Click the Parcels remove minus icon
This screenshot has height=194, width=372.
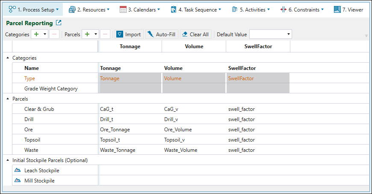pyautogui.click(x=106, y=35)
